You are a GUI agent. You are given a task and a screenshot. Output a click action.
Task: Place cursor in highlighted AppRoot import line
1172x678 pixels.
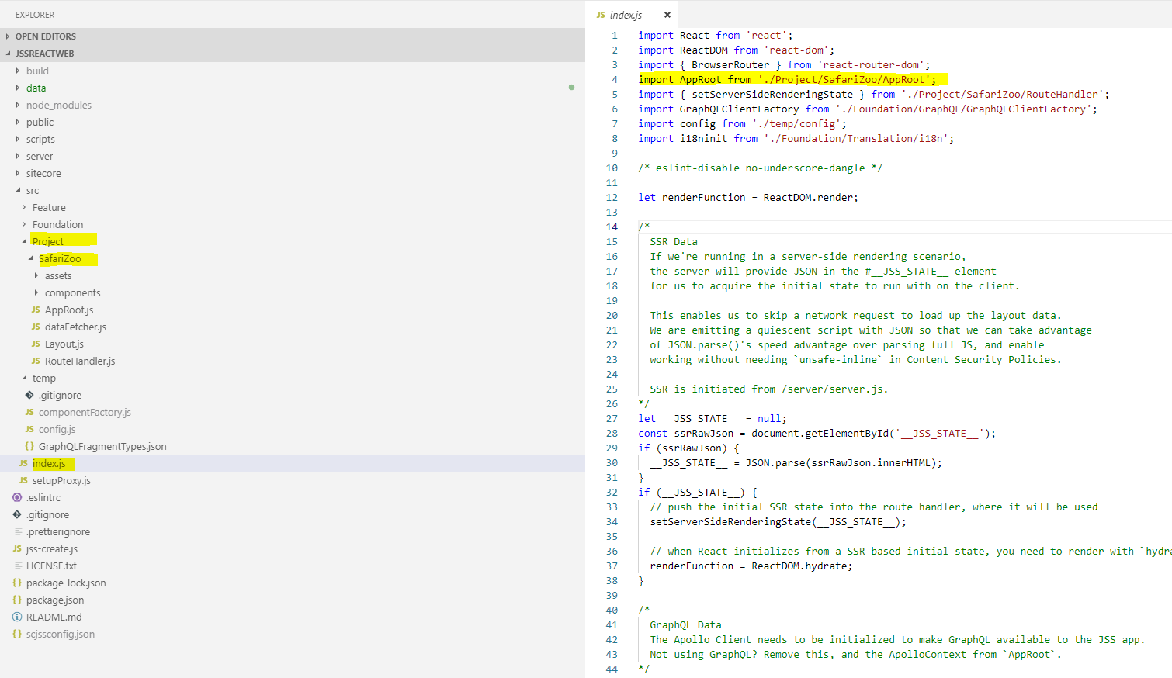787,79
